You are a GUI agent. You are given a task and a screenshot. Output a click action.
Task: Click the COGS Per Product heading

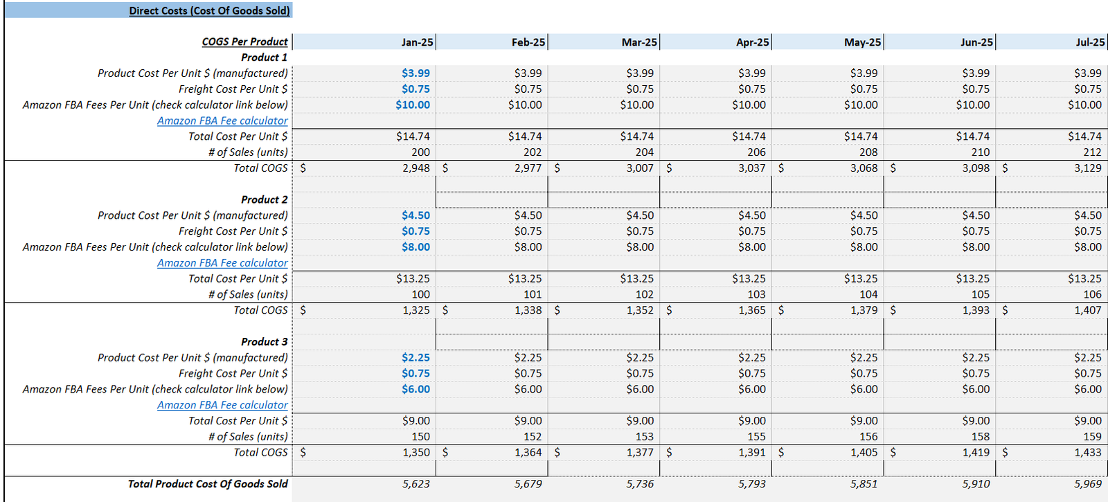[244, 42]
